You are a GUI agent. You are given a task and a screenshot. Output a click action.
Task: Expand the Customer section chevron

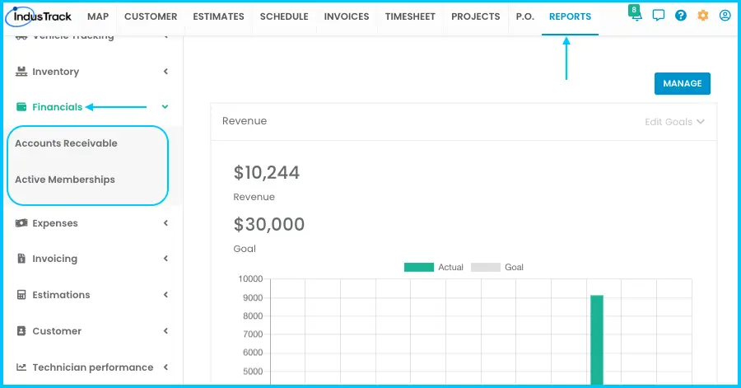pyautogui.click(x=165, y=331)
